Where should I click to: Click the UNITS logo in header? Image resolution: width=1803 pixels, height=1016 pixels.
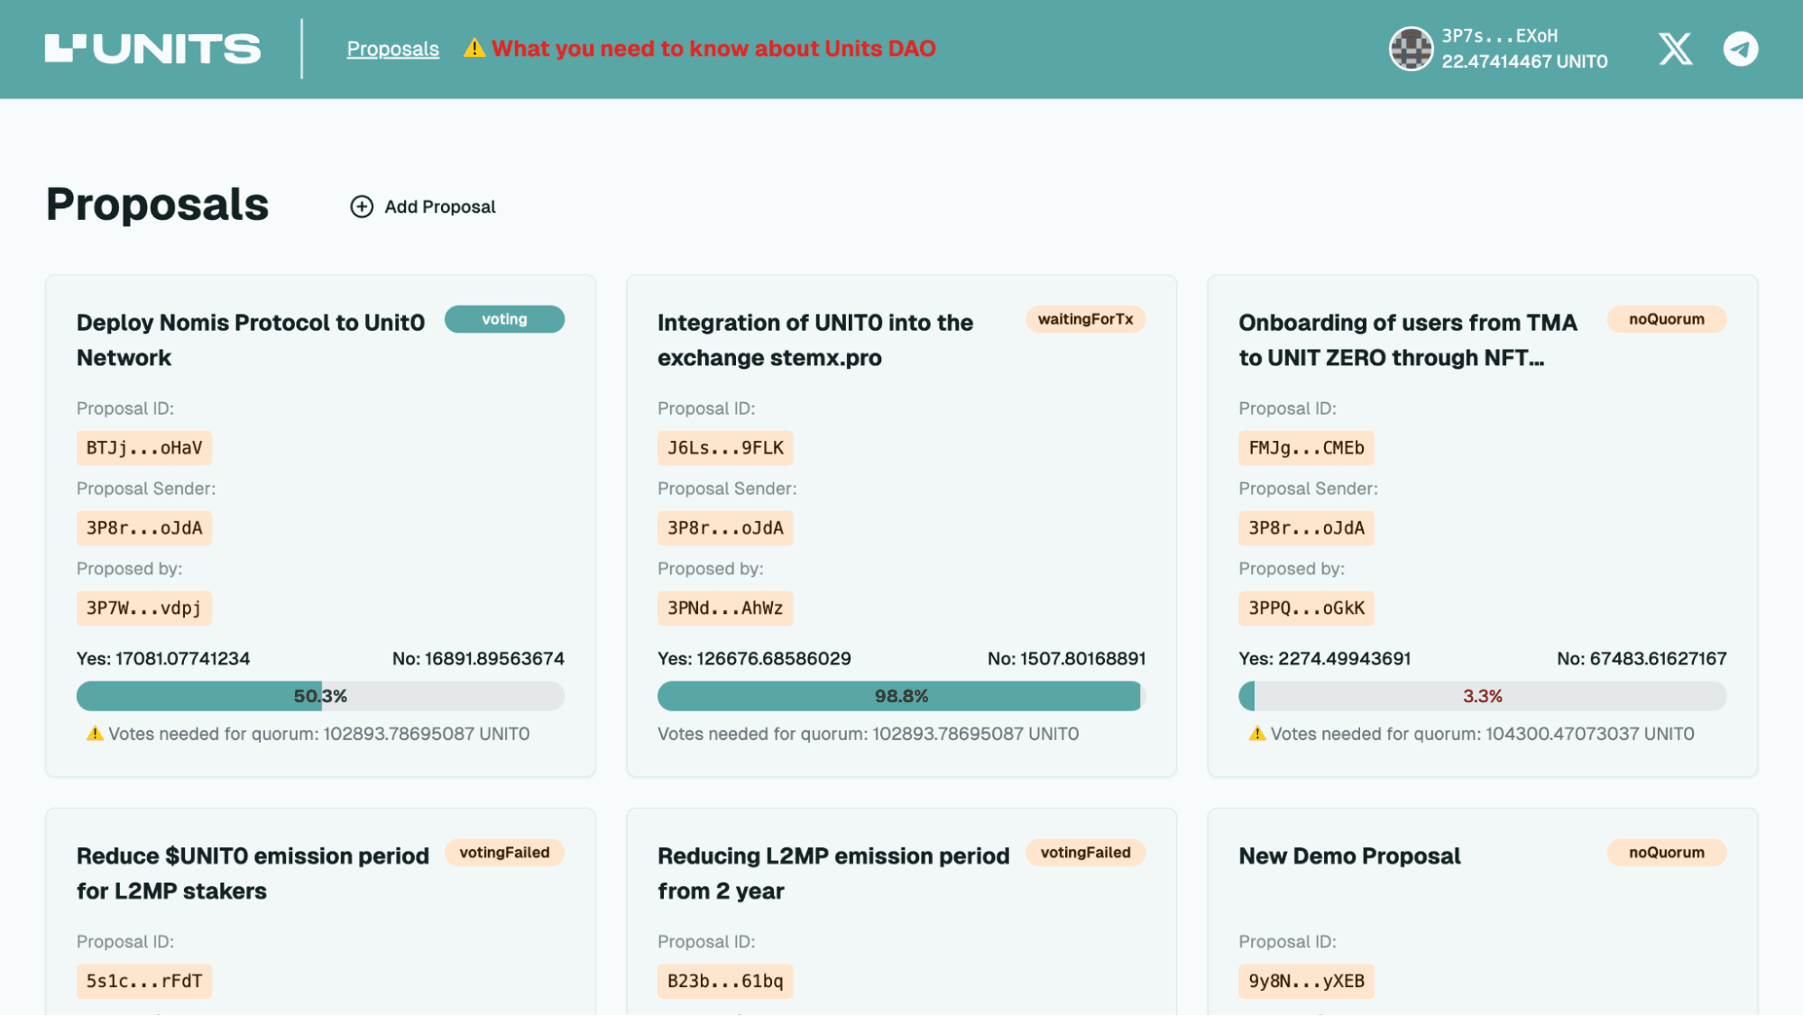click(x=152, y=49)
